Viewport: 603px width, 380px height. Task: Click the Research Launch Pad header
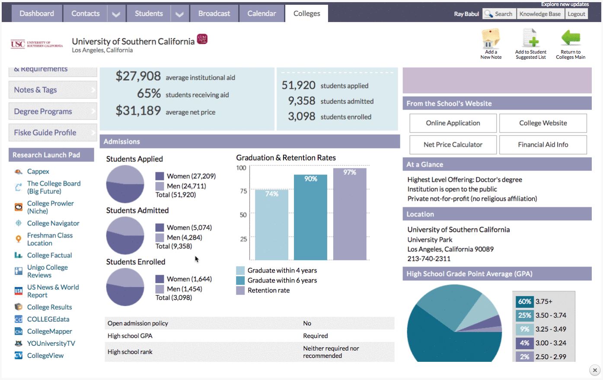(51, 155)
